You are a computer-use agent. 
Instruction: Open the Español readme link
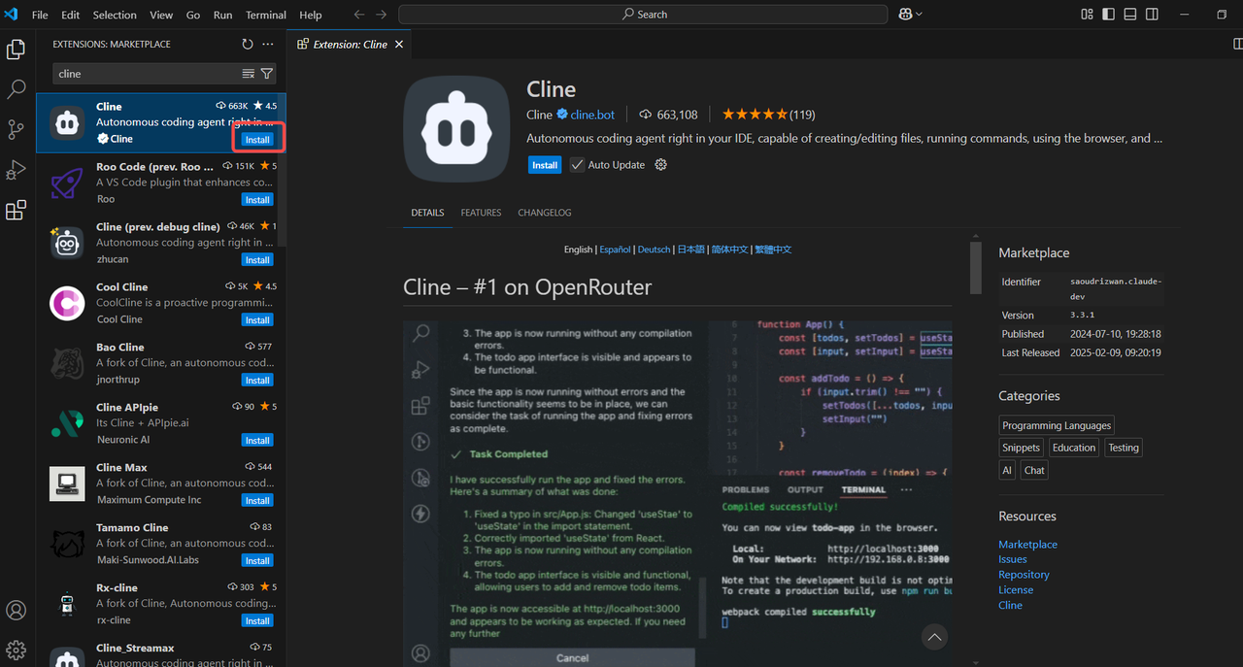pos(615,250)
